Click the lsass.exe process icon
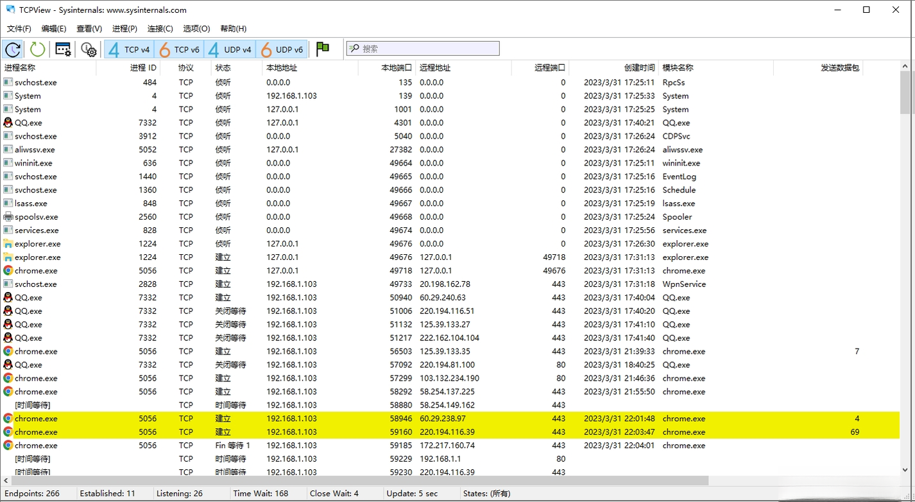 pos(8,203)
